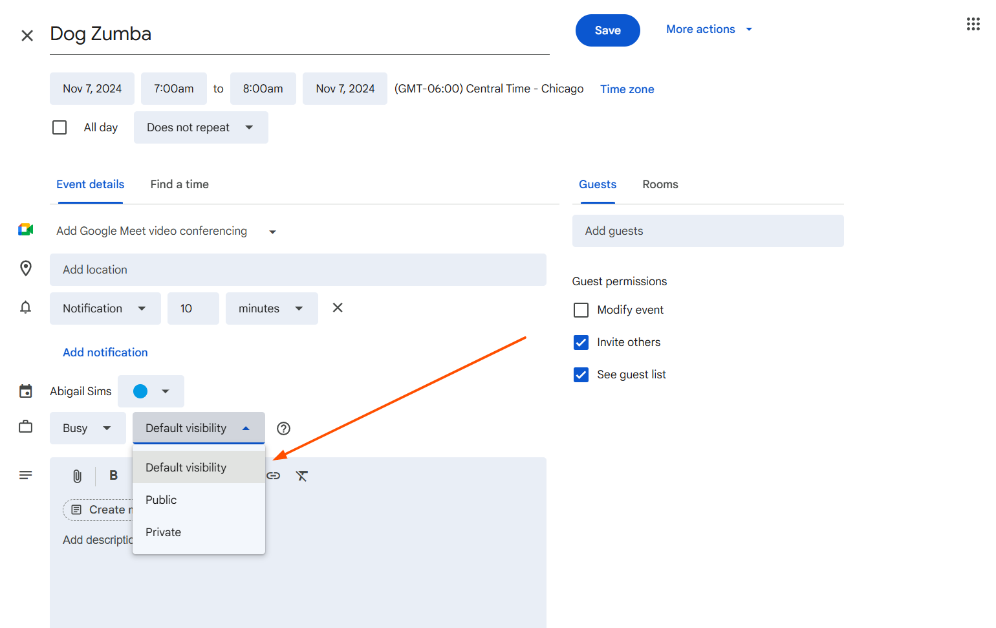
Task: Attach a file with paperclip icon
Action: [x=78, y=477]
